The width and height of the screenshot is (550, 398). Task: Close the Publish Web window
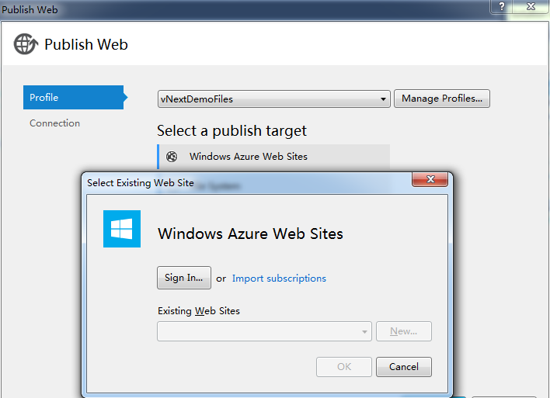(531, 6)
